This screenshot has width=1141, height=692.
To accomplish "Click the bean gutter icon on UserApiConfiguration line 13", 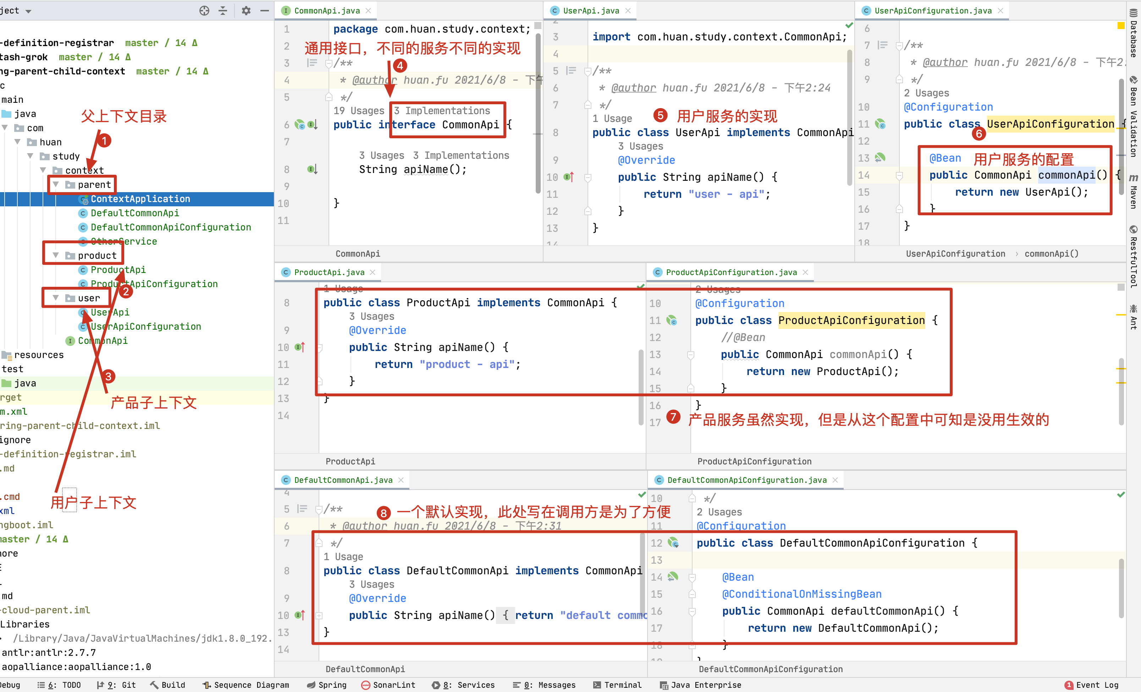I will pyautogui.click(x=880, y=158).
